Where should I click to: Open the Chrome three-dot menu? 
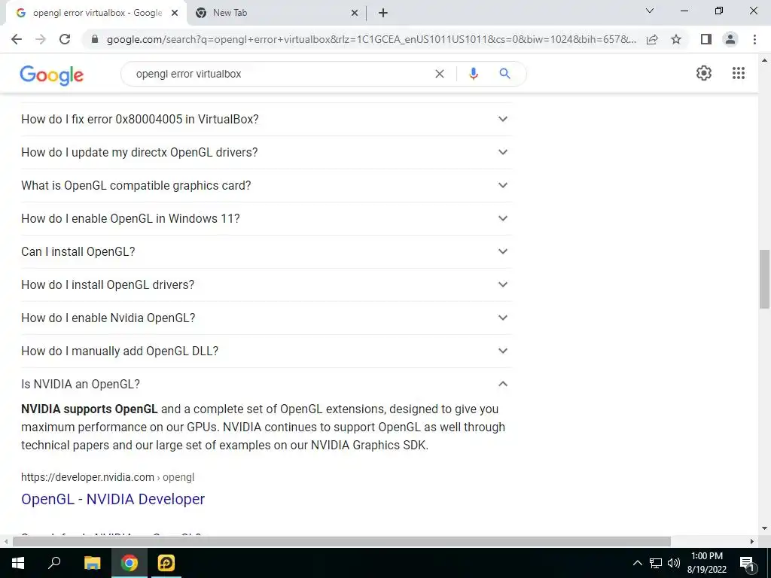(754, 39)
